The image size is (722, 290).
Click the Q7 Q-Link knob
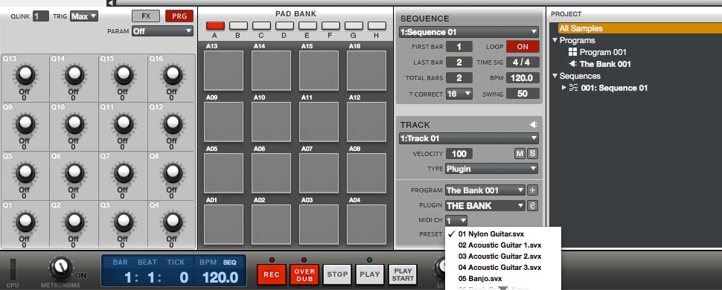123,173
